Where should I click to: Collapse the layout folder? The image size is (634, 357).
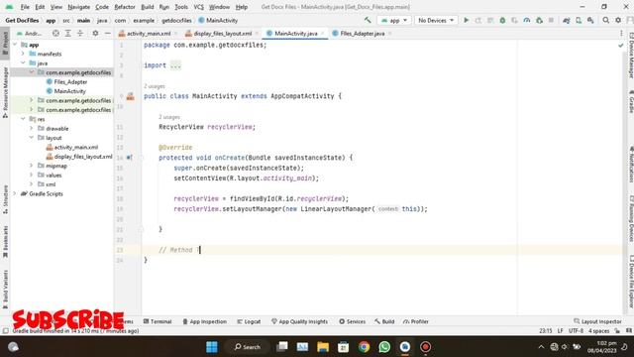pyautogui.click(x=31, y=138)
